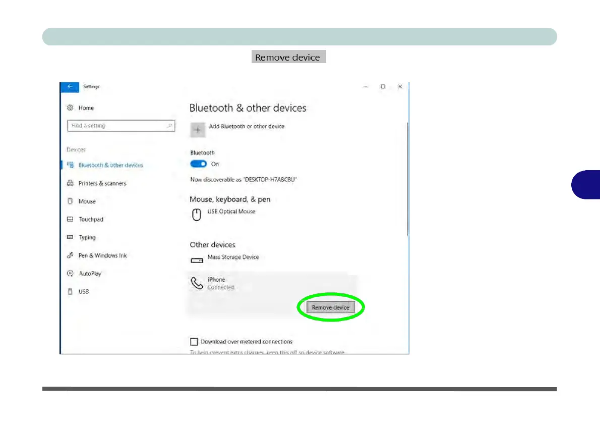Open Touchpad settings
Screen dimensions: 600x423
(91, 220)
